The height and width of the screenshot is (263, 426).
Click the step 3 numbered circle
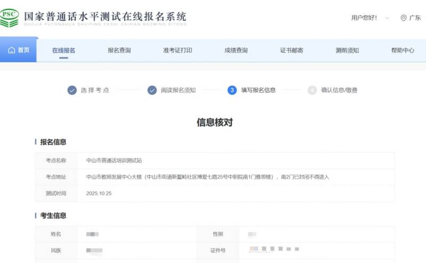(x=232, y=90)
